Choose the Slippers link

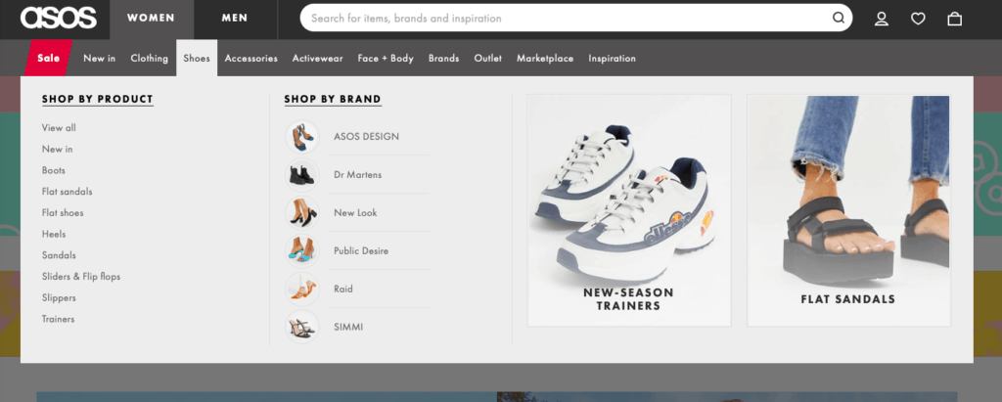tap(59, 297)
